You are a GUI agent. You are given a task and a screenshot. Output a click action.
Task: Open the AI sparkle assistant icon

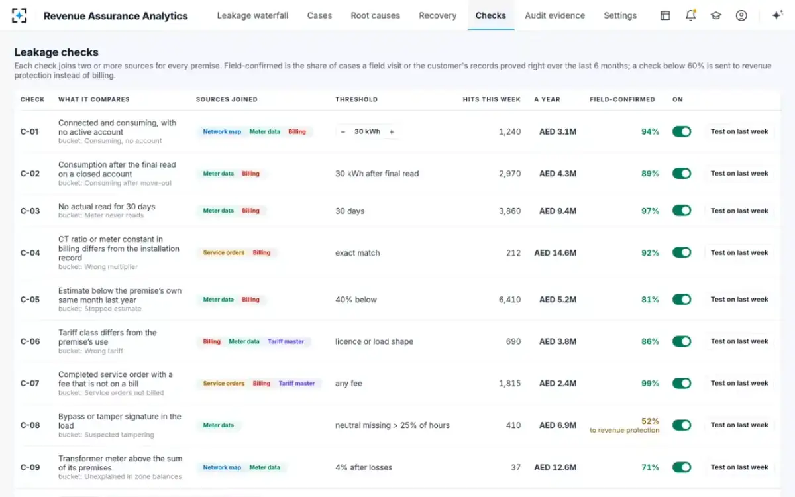pos(778,15)
